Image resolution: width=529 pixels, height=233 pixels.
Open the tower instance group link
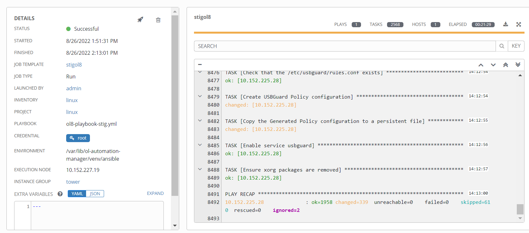point(73,182)
